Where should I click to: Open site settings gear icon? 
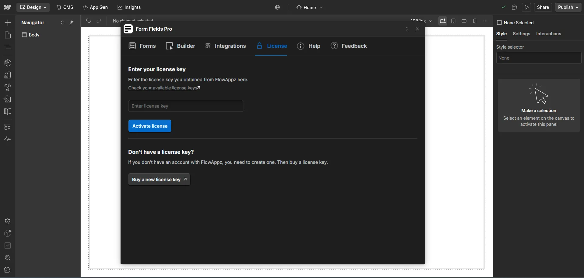tap(8, 221)
